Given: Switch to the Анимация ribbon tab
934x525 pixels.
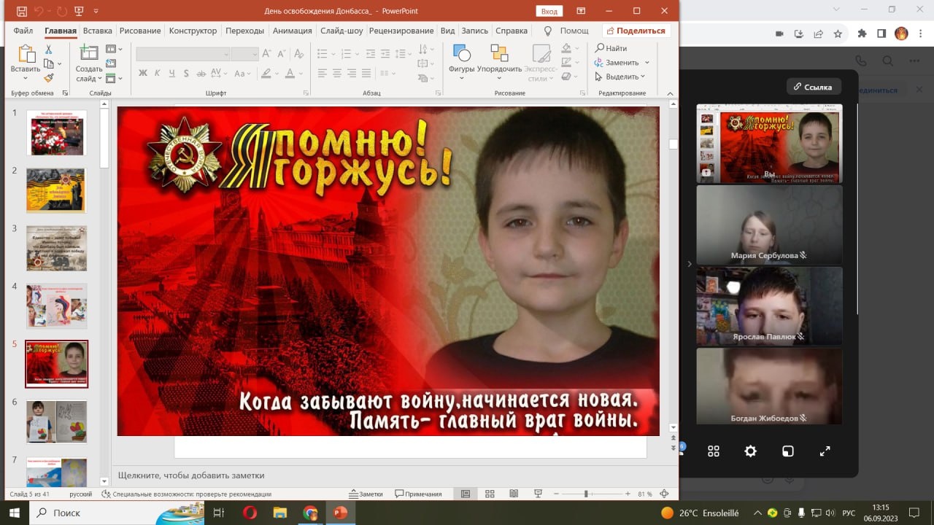Looking at the screenshot, I should pos(292,31).
